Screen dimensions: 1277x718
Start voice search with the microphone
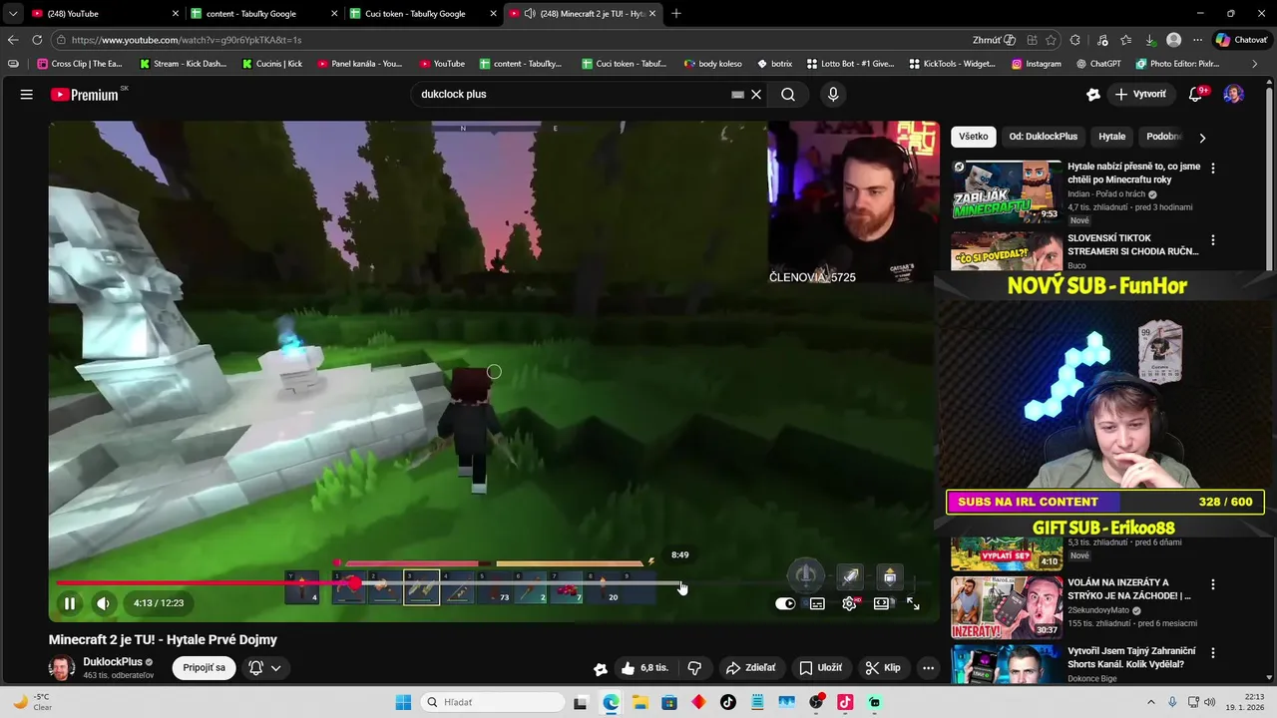833,95
